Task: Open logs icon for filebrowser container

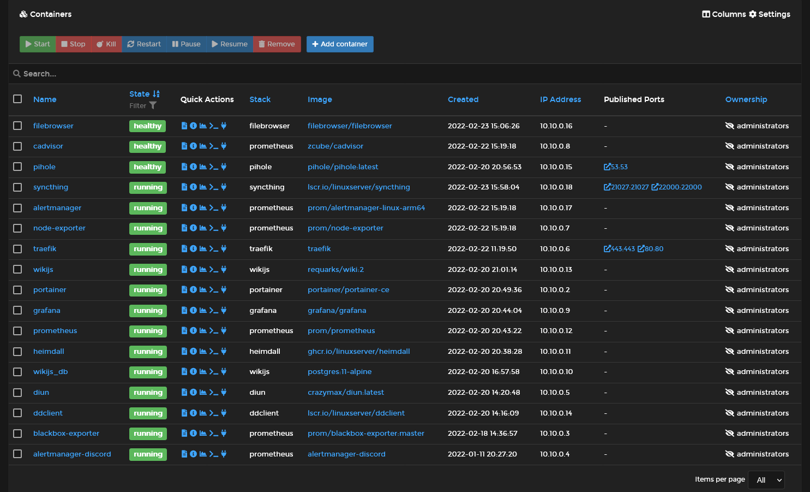Action: 184,126
